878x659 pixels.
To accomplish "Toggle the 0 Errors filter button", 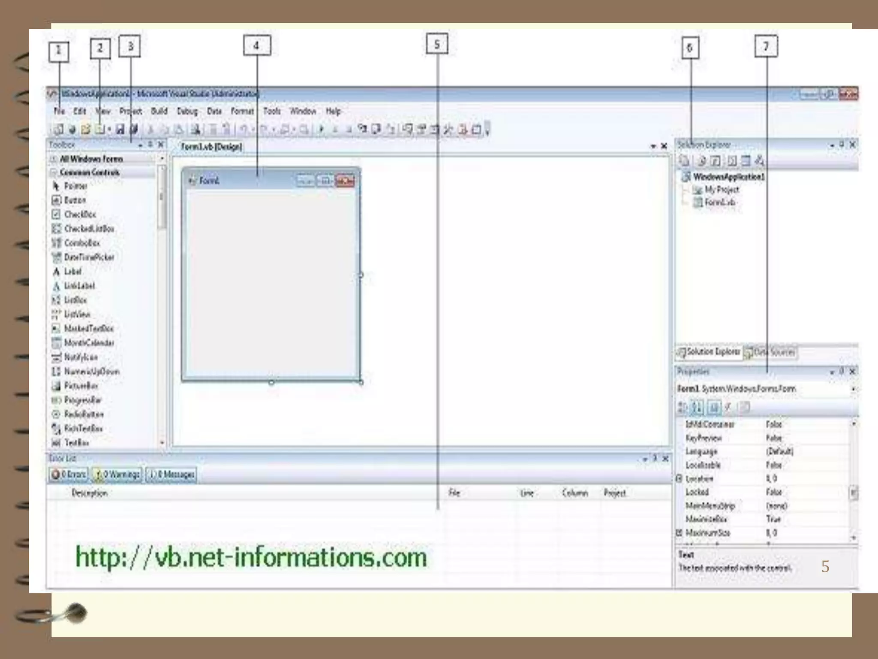I will tap(69, 475).
